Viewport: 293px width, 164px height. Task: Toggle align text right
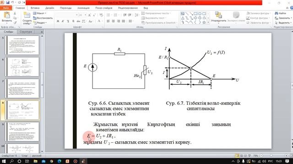pos(118,21)
